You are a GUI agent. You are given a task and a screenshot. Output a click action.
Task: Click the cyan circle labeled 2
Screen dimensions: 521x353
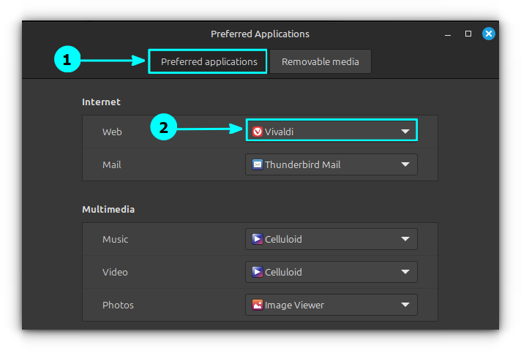(x=163, y=128)
